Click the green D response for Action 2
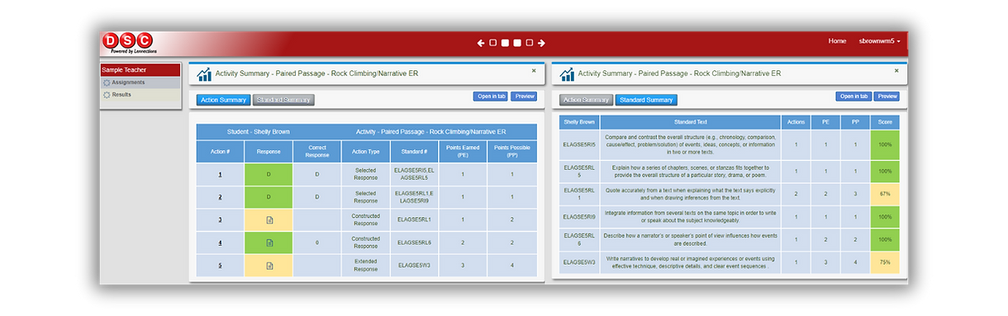The width and height of the screenshot is (1008, 316). pyautogui.click(x=269, y=197)
